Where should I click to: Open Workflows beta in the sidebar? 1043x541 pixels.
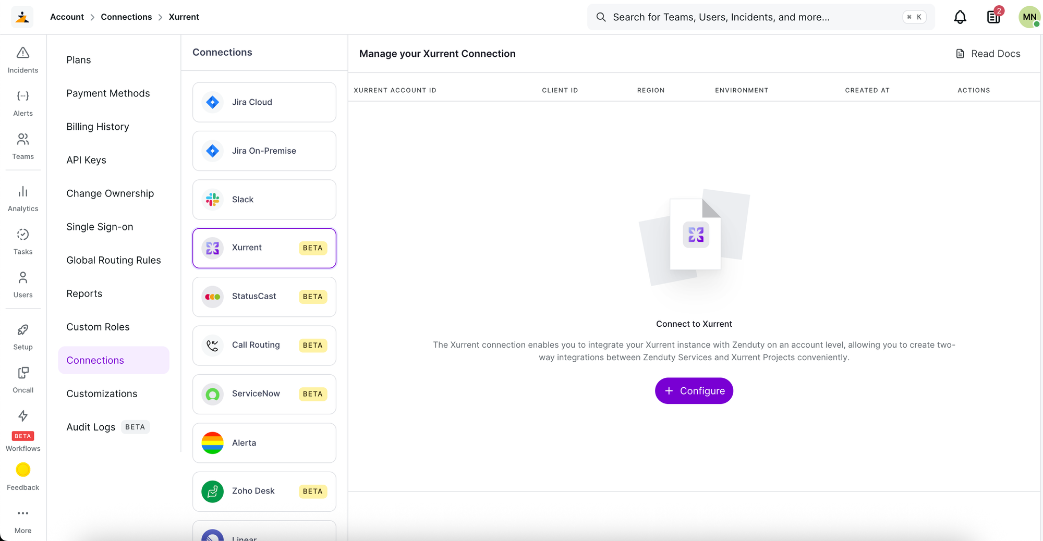[23, 431]
